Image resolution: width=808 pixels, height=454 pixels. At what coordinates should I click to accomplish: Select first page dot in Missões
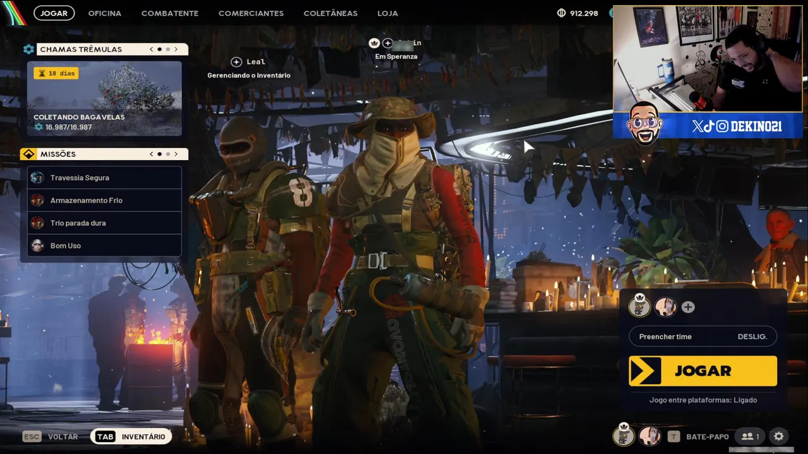click(159, 154)
